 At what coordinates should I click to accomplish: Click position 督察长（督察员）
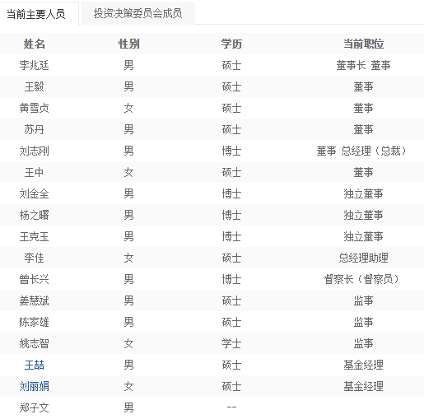pos(361,279)
